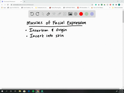The image size is (124, 93).
Task: Click the Chrome taskbar icon
Action: 38,91
